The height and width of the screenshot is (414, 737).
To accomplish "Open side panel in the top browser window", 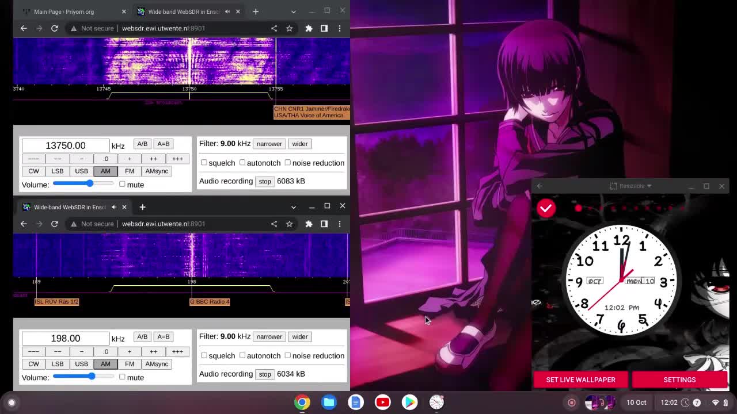I will pos(324,28).
